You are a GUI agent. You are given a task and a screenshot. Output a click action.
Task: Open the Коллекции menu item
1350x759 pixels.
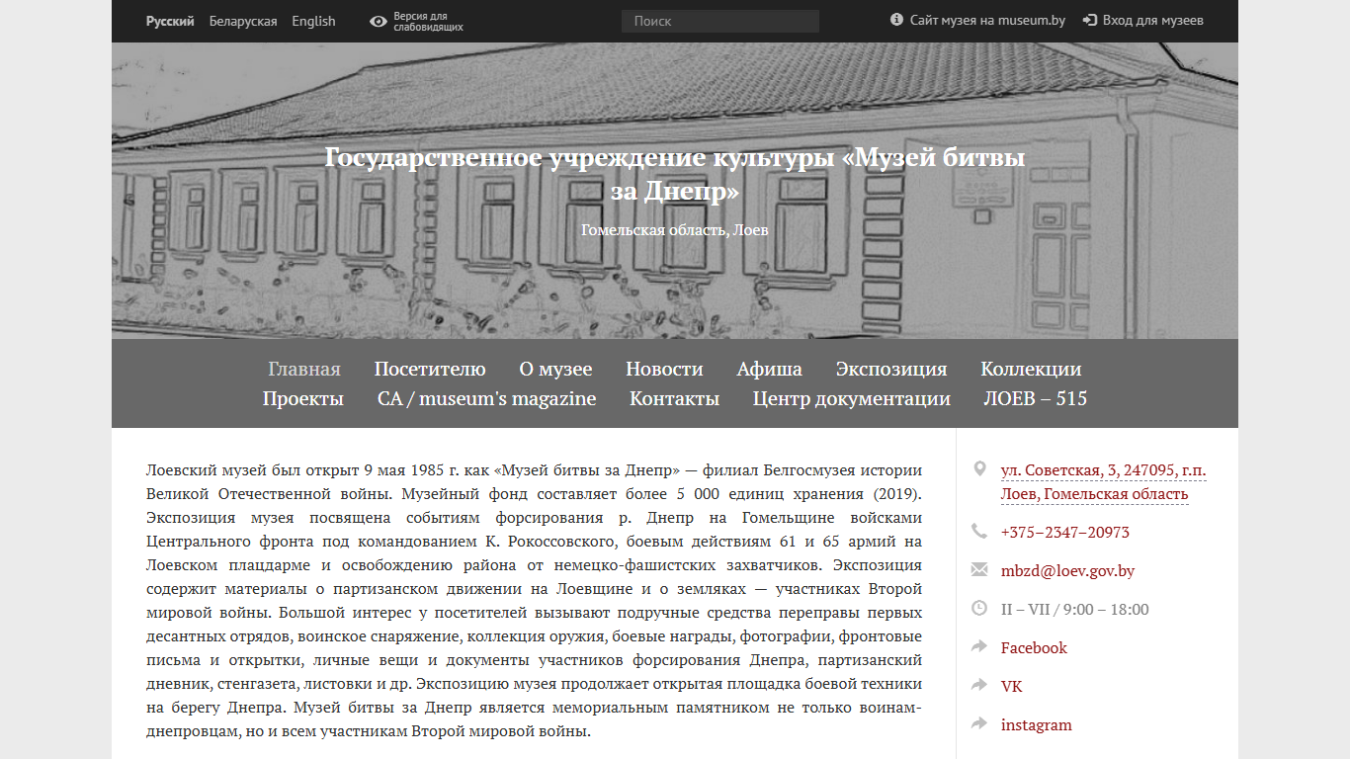1031,370
